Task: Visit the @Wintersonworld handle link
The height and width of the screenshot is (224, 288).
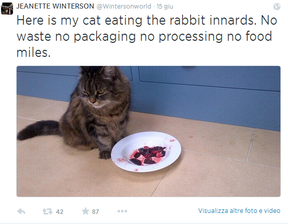Action: point(124,7)
